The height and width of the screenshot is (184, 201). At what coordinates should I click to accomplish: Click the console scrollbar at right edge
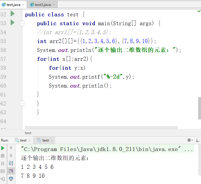[x=200, y=160]
